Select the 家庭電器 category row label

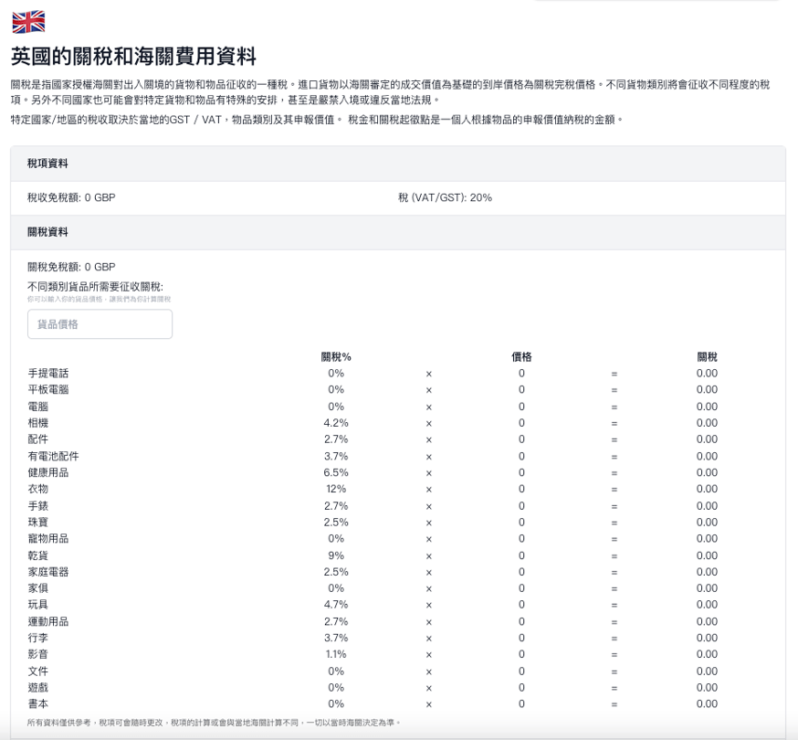(48, 572)
